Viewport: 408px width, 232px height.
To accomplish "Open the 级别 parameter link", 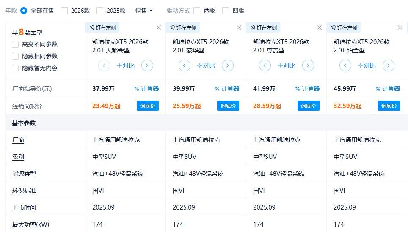I will (x=18, y=157).
